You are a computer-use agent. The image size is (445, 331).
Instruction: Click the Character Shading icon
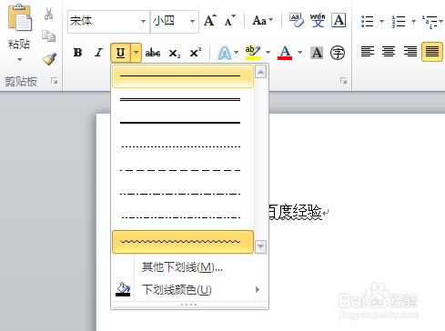[317, 53]
